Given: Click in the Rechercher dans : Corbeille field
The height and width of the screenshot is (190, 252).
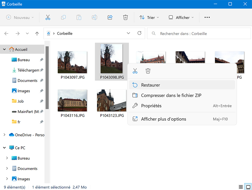Looking at the screenshot, I should pos(199,33).
